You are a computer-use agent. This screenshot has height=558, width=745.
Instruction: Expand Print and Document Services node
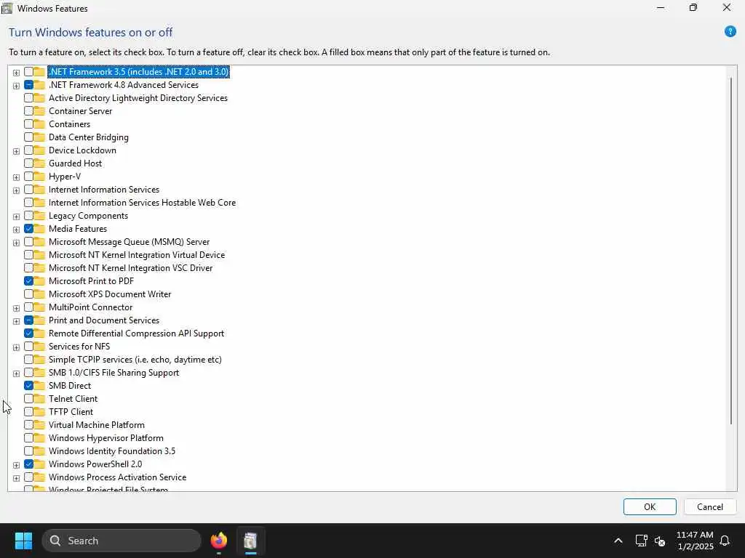(x=16, y=321)
